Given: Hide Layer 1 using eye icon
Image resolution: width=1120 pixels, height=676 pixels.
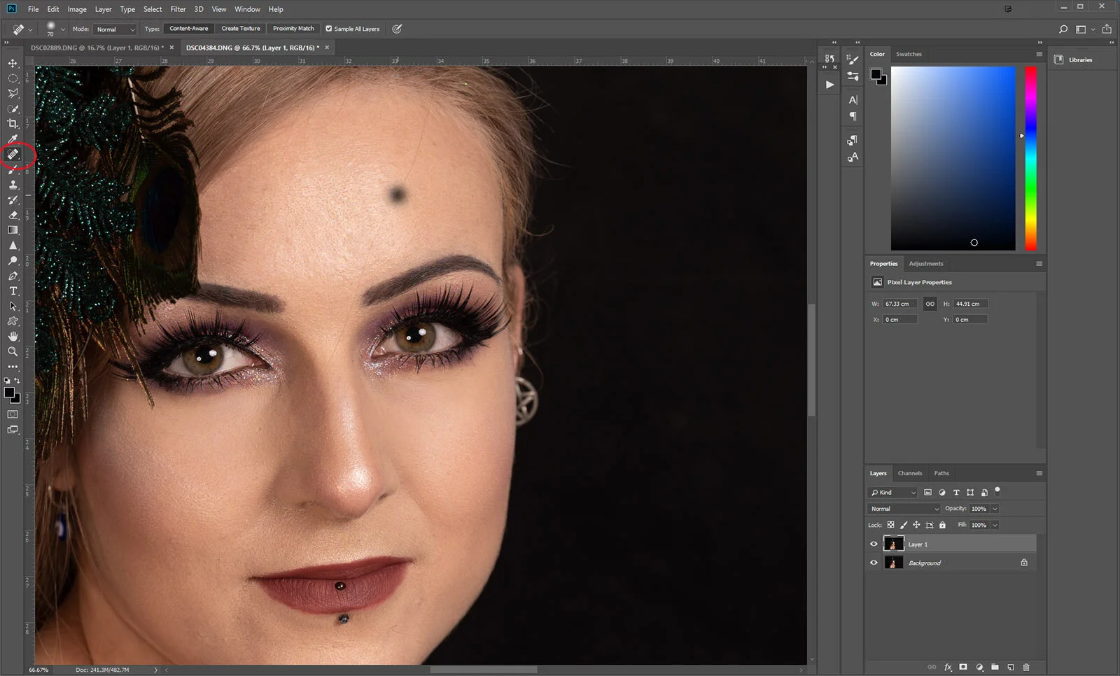Looking at the screenshot, I should pos(874,544).
